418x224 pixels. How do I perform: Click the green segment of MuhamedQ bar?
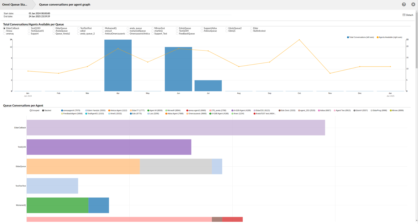coord(57,205)
